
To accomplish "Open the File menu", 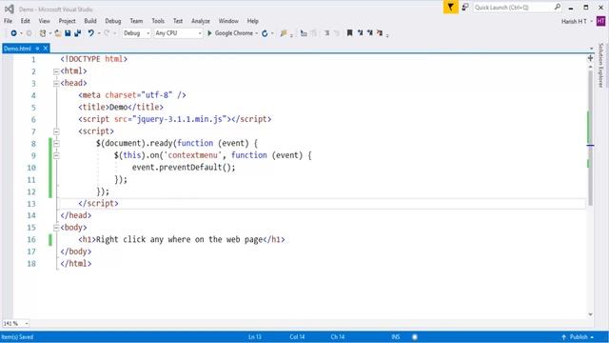I will (8, 21).
